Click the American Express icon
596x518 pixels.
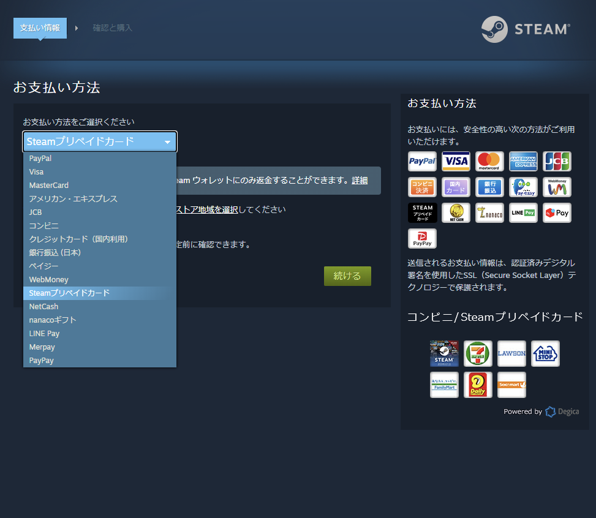click(523, 161)
